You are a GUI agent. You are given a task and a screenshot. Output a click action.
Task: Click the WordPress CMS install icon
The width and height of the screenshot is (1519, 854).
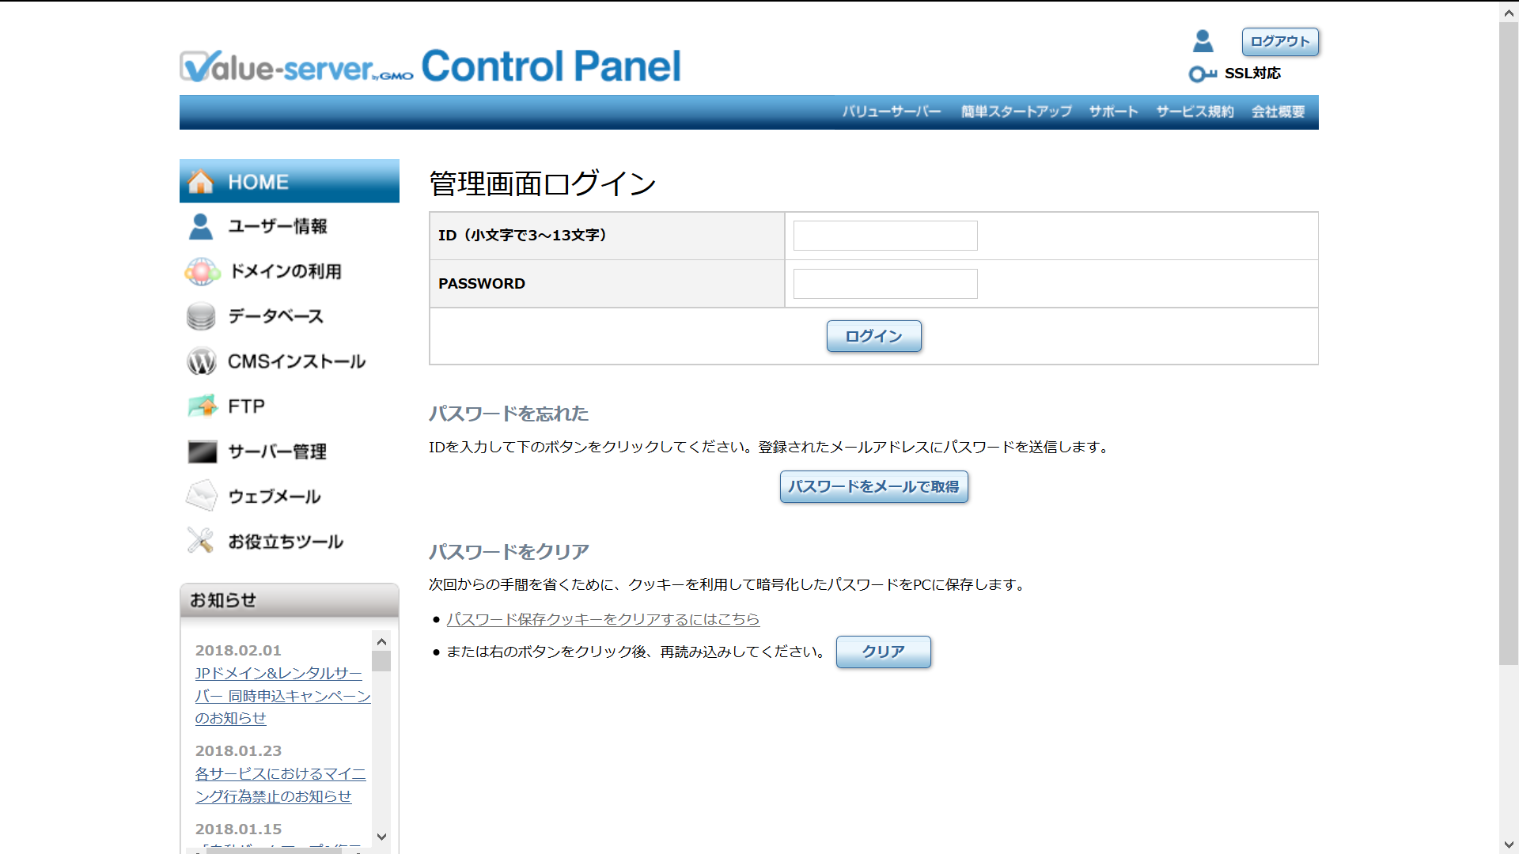coord(201,361)
